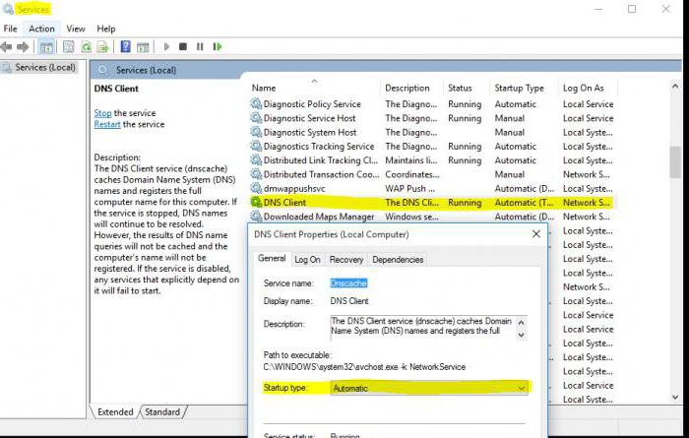Click the services list scrollbar up arrow

[x=675, y=87]
